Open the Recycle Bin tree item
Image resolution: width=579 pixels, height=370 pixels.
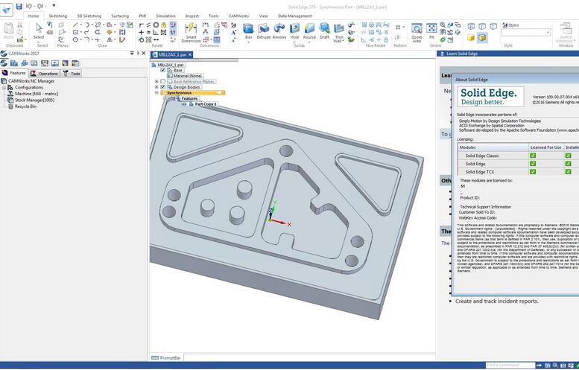tap(22, 106)
